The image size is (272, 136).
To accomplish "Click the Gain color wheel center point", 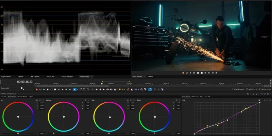I will point(109,117).
